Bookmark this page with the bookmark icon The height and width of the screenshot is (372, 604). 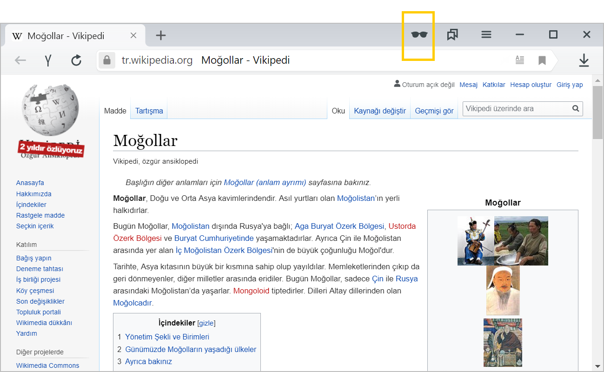coord(542,60)
